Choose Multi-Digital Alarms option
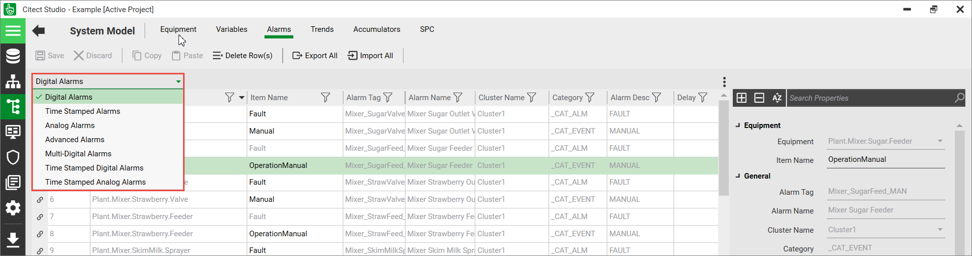The width and height of the screenshot is (972, 256). pyautogui.click(x=78, y=154)
